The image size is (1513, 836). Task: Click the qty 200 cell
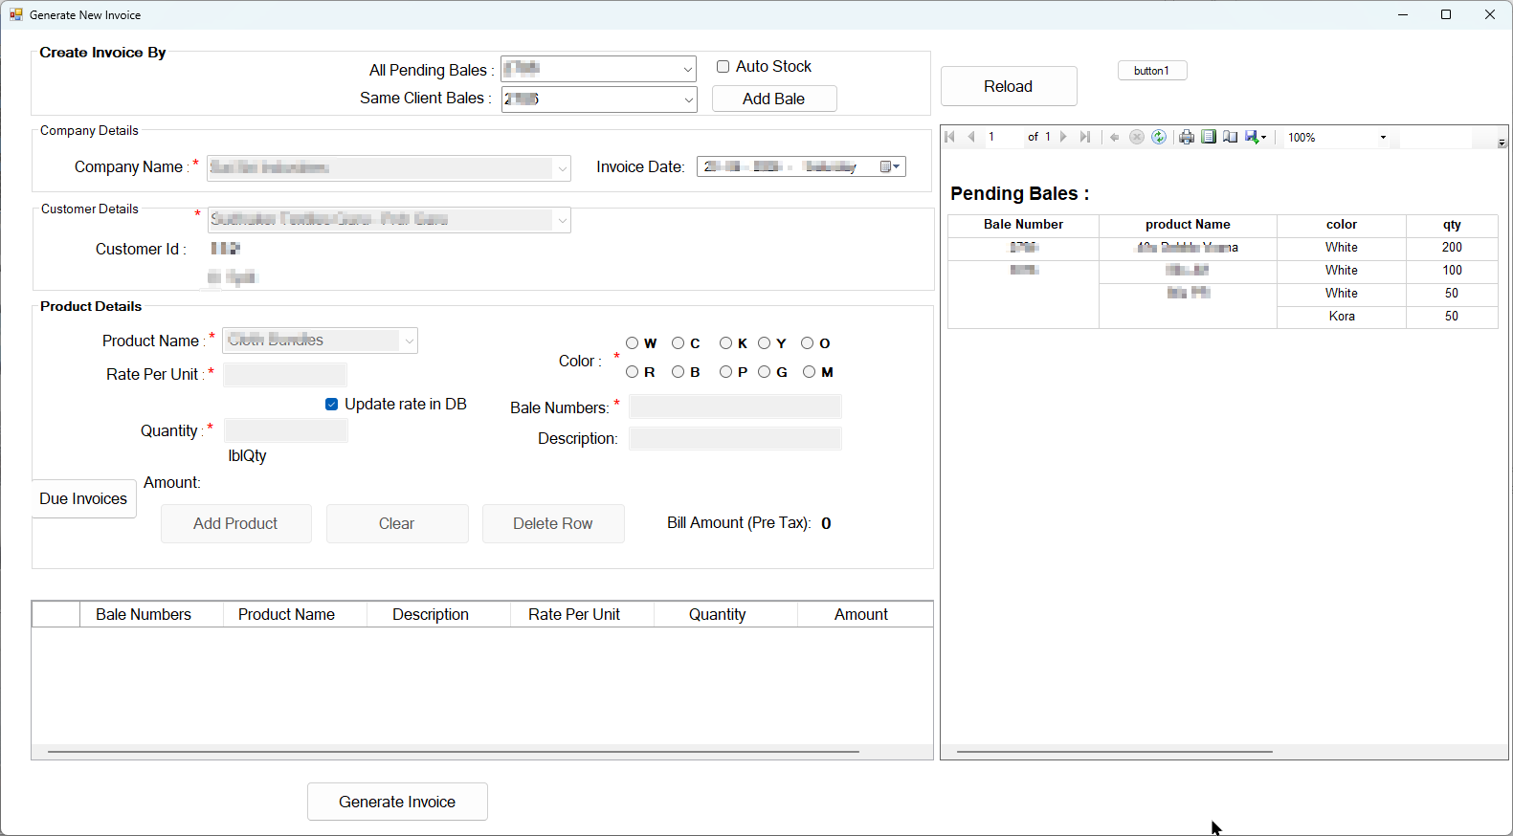click(1452, 248)
